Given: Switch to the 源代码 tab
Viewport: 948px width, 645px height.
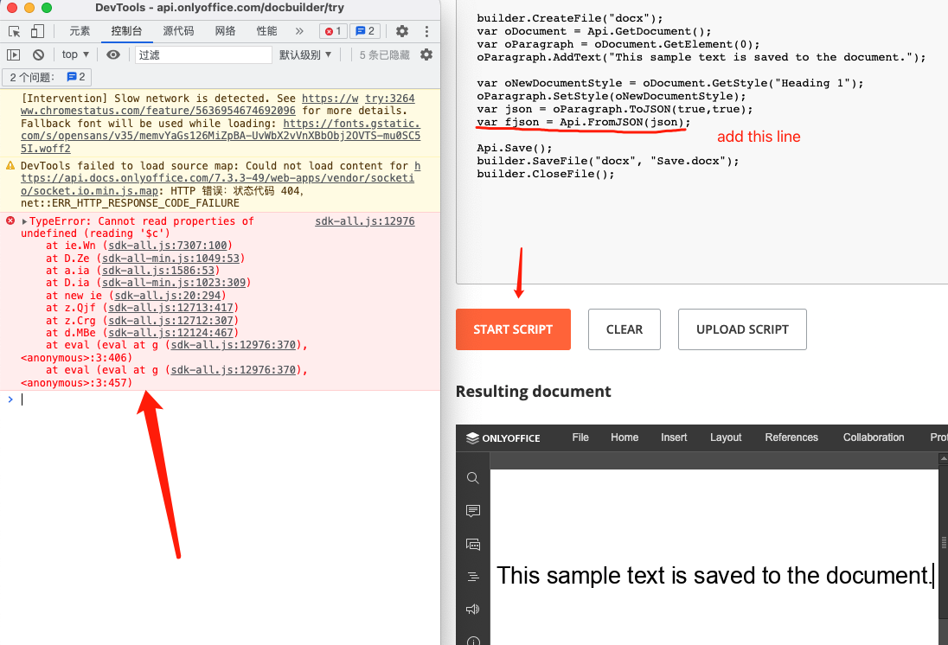Looking at the screenshot, I should click(178, 31).
